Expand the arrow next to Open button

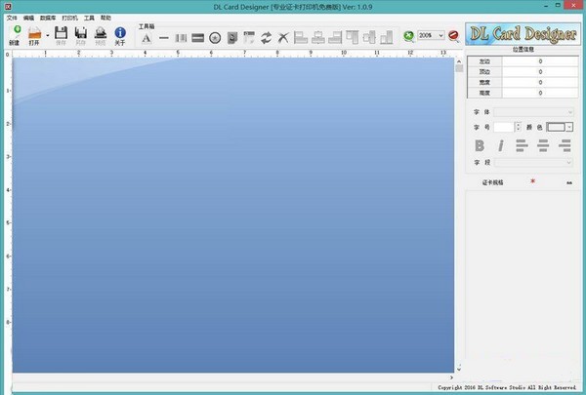click(48, 35)
